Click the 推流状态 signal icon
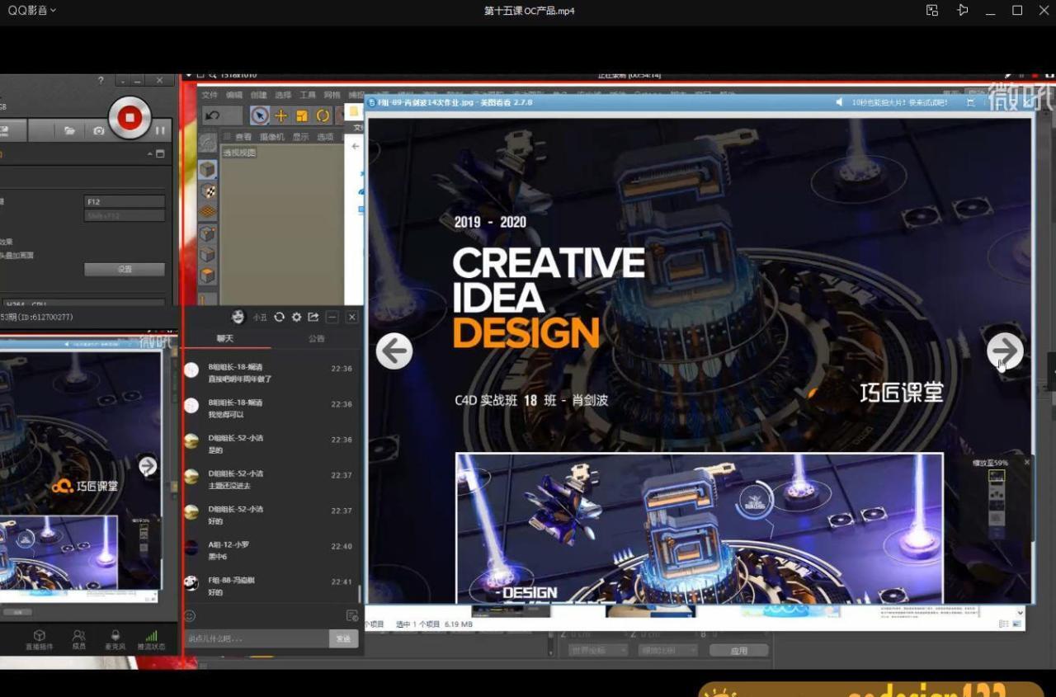1056x697 pixels. click(151, 640)
